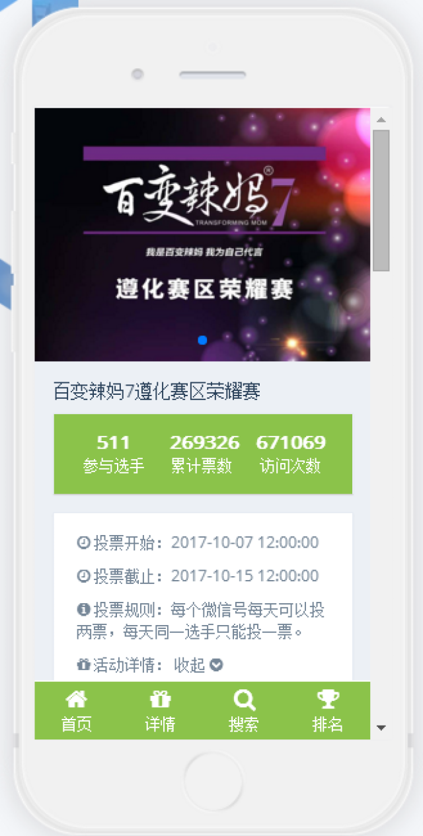Image resolution: width=423 pixels, height=836 pixels.
Task: Click the clock icon beside 投票开始
Action: click(x=84, y=543)
